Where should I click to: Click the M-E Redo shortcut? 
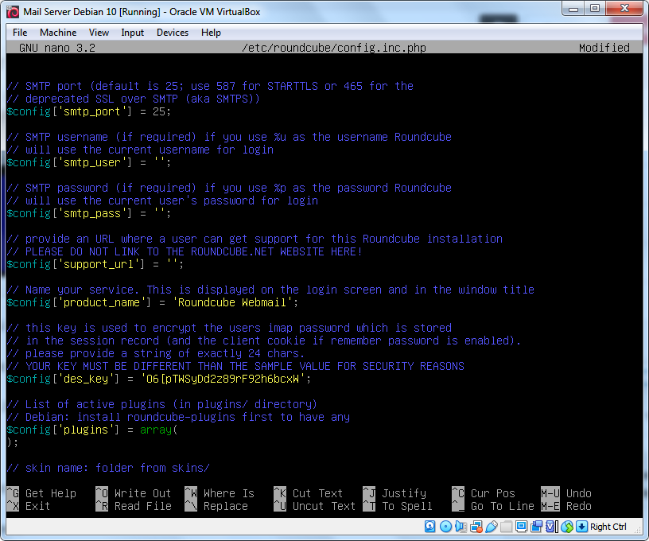566,506
